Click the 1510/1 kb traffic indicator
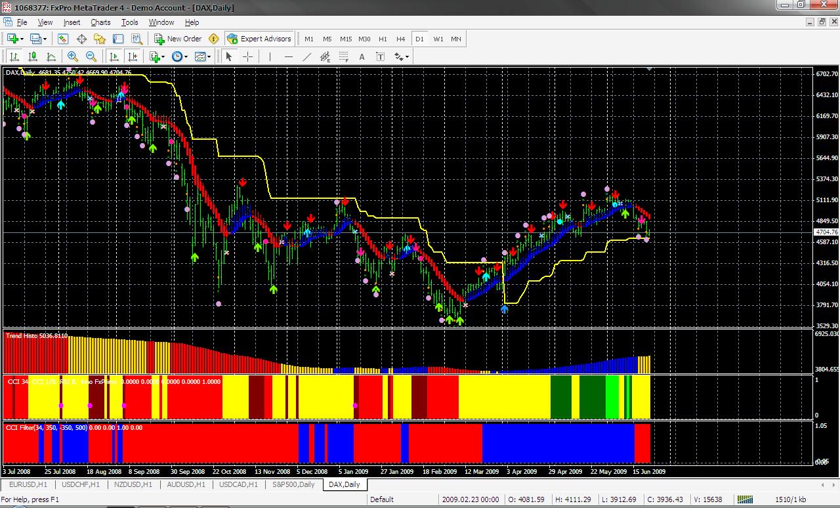Screen dimensions: 840x508 pyautogui.click(x=791, y=499)
